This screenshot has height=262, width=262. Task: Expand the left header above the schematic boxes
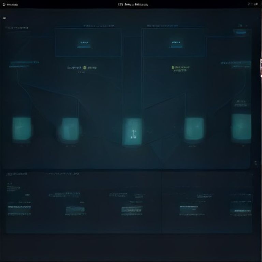(99, 26)
